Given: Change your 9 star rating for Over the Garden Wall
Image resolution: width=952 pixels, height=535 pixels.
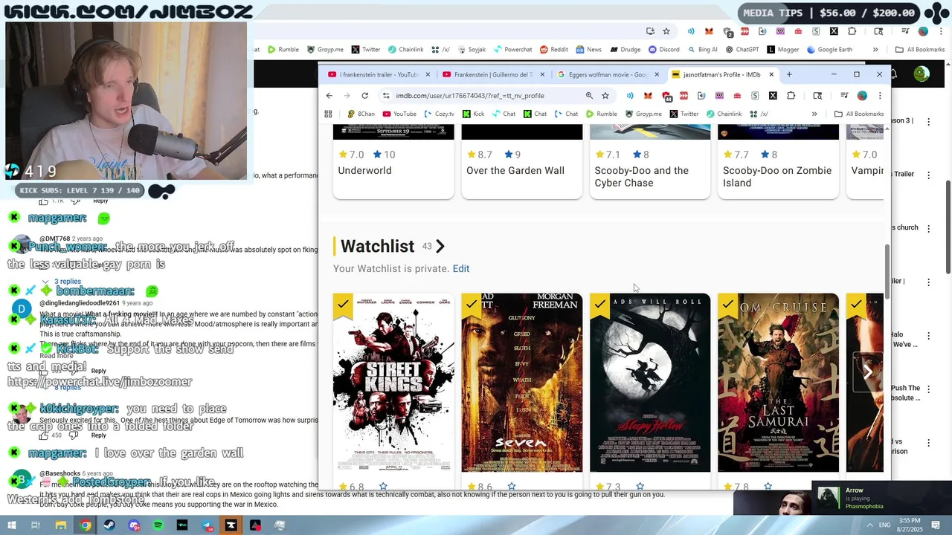Looking at the screenshot, I should click(x=513, y=155).
